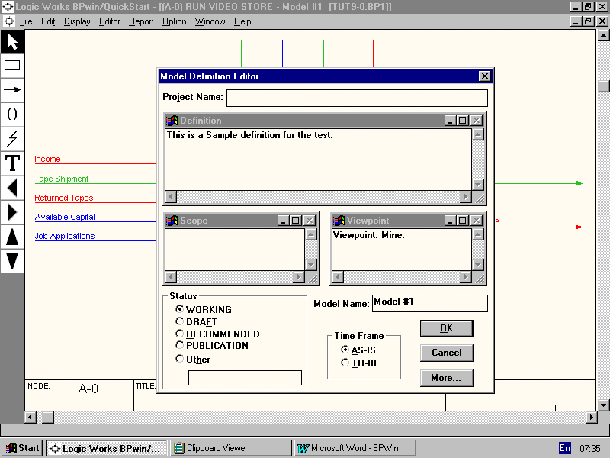This screenshot has height=458, width=610.
Task: Click the right triangle navigation tool
Action: coord(12,213)
